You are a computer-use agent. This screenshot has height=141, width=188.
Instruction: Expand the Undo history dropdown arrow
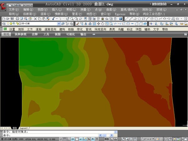tap(57, 19)
